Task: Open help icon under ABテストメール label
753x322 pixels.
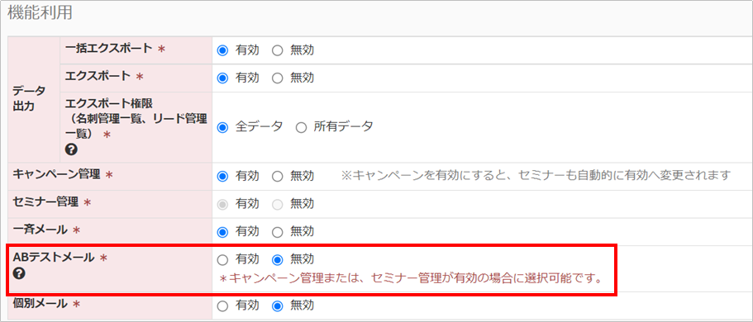Action: point(20,274)
